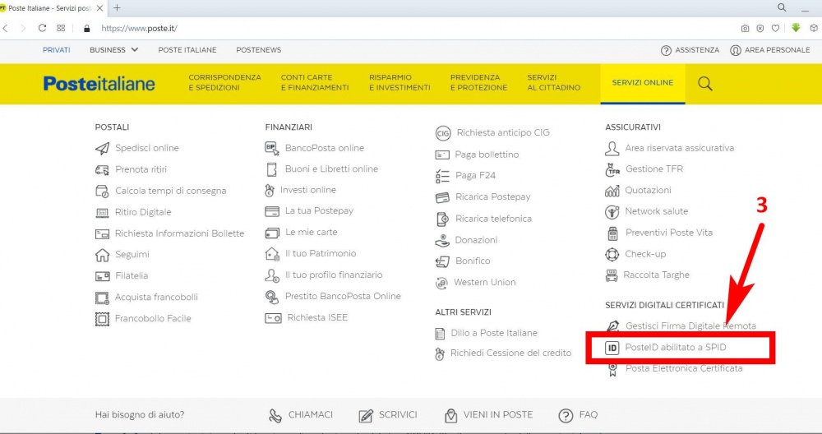Open the Poste Italiane top menu
This screenshot has height=434, width=822.
[x=187, y=50]
